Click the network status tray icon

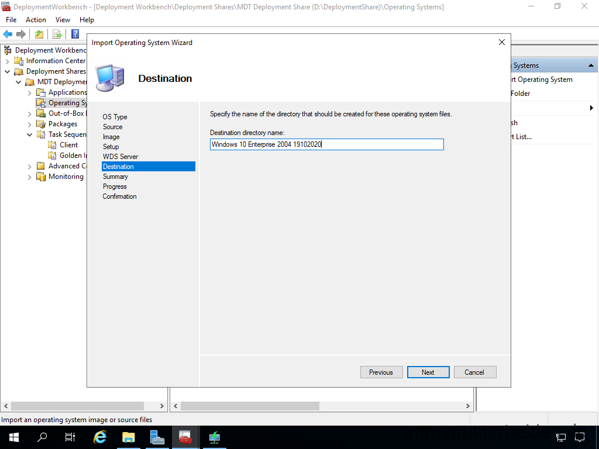(x=561, y=437)
